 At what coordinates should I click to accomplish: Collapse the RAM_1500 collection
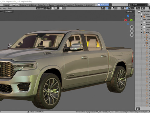click(x=139, y=19)
